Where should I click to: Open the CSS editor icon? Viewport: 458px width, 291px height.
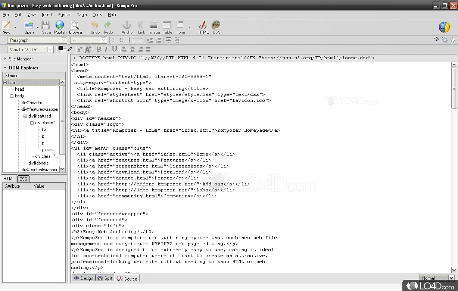[x=216, y=27]
